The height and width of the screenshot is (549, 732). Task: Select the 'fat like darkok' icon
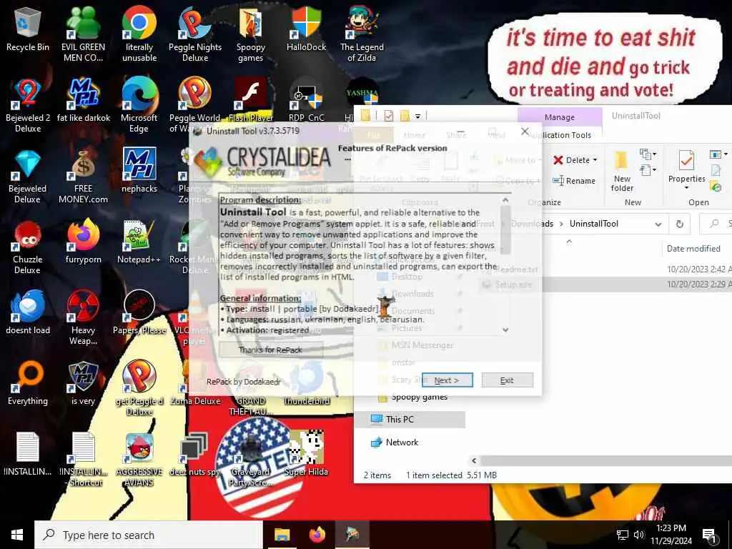pos(83,100)
